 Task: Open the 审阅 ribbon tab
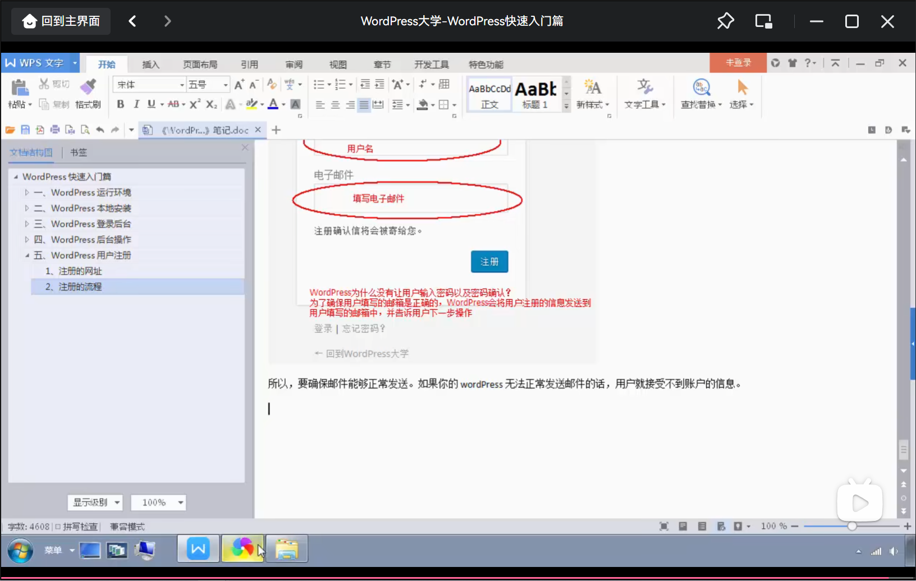(x=294, y=65)
